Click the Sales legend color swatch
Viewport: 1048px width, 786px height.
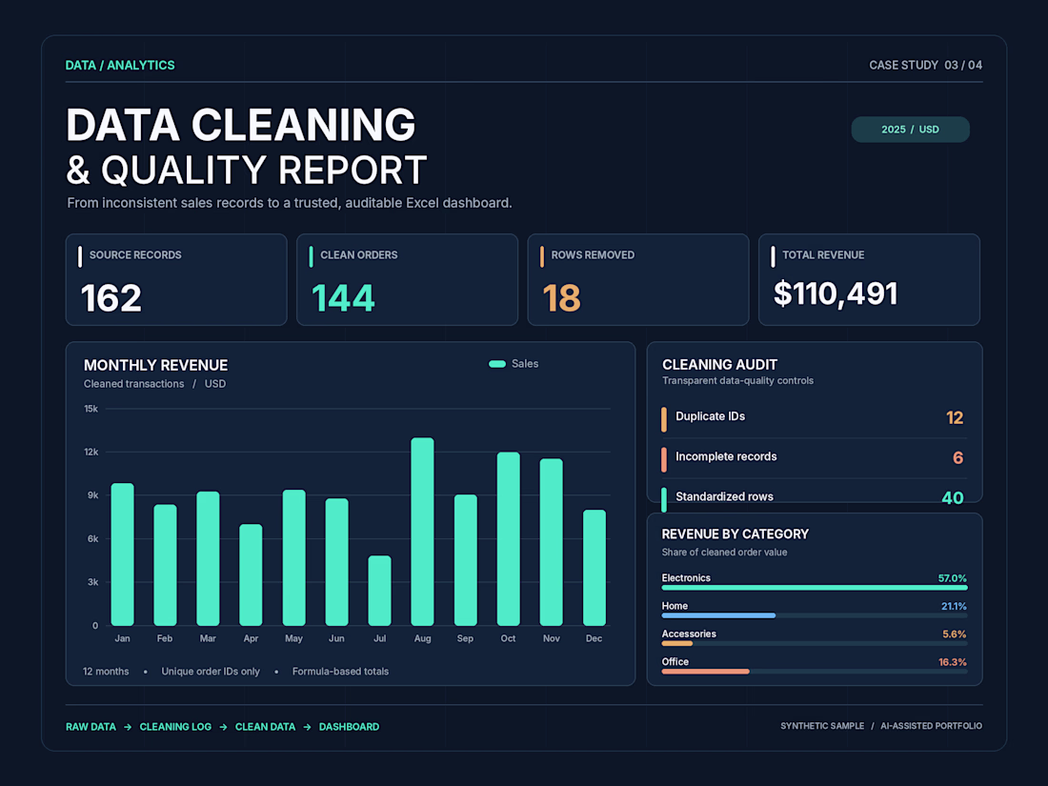click(x=497, y=364)
